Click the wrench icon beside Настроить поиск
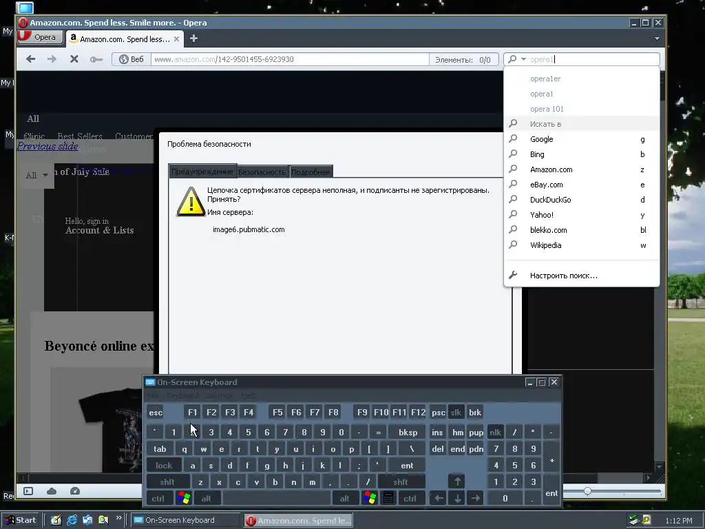The height and width of the screenshot is (529, 705). (513, 275)
